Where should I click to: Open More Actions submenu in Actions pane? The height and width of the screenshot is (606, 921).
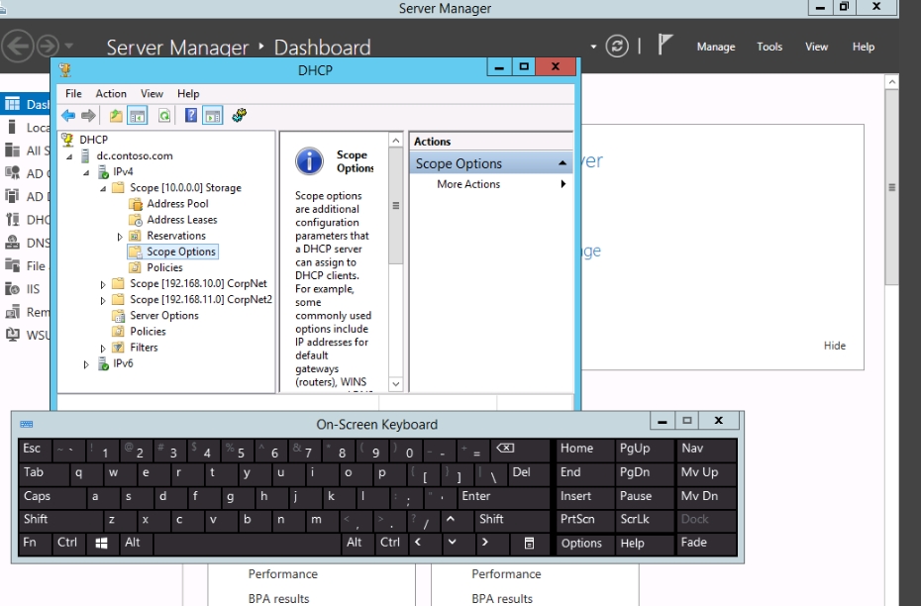490,184
